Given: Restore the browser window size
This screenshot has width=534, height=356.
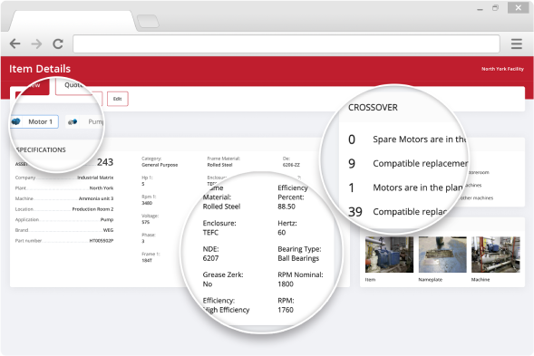Looking at the screenshot, I should (496, 7).
